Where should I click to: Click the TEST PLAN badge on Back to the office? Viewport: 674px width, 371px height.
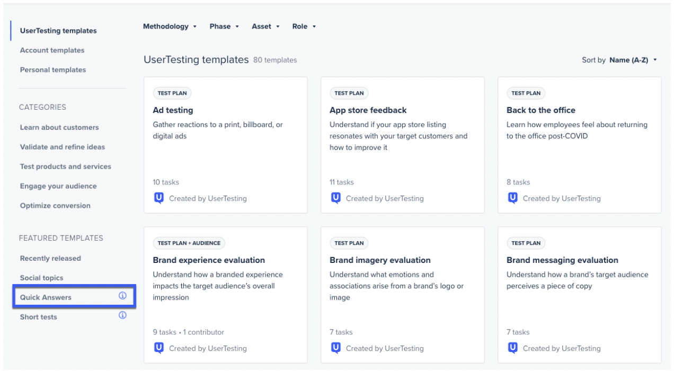click(526, 93)
